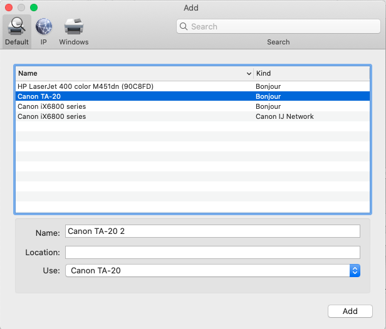Select the Default printer browser icon

point(17,31)
